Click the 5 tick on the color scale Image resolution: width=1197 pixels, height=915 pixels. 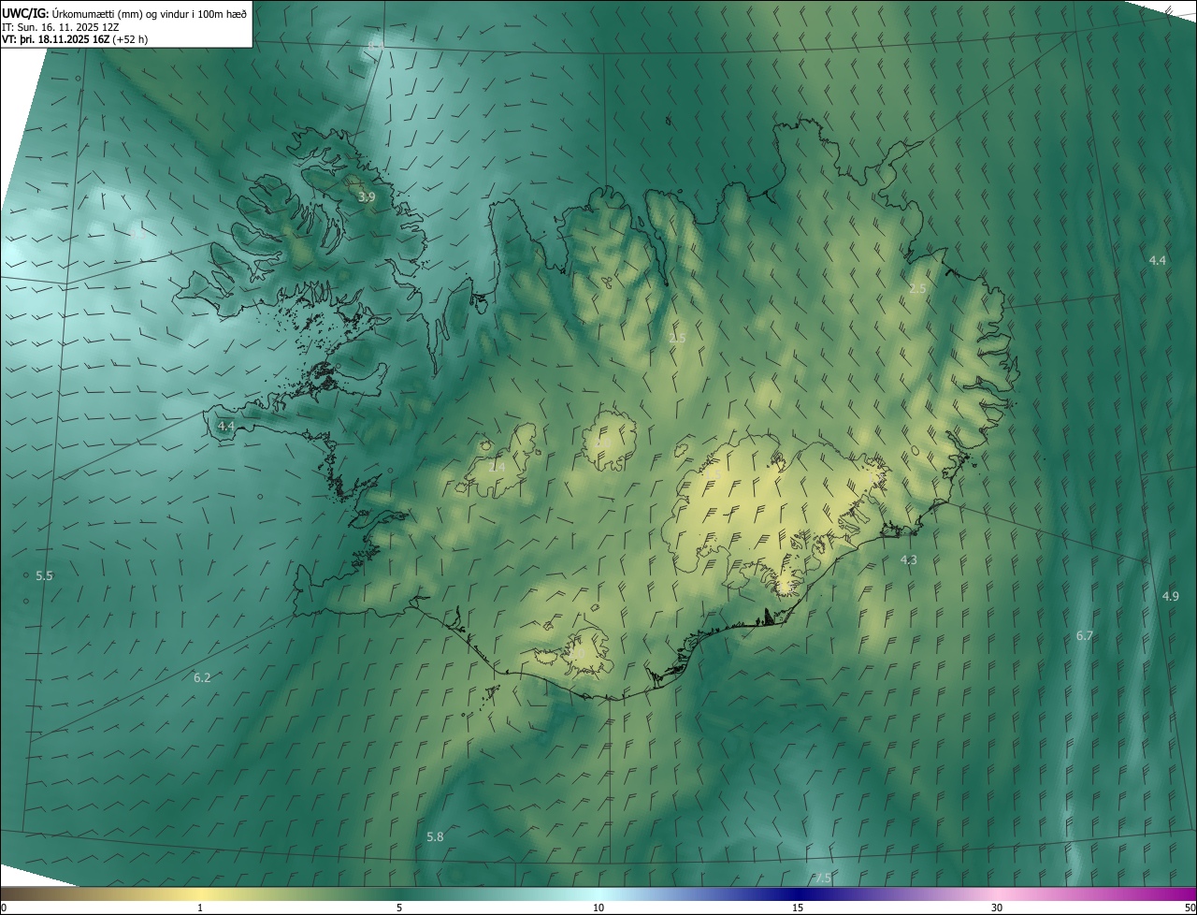[x=399, y=908]
